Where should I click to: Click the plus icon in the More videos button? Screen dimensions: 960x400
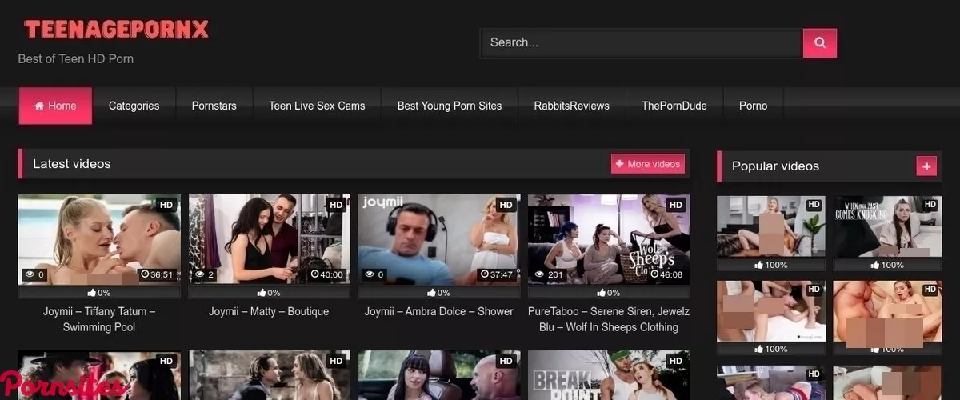[620, 164]
